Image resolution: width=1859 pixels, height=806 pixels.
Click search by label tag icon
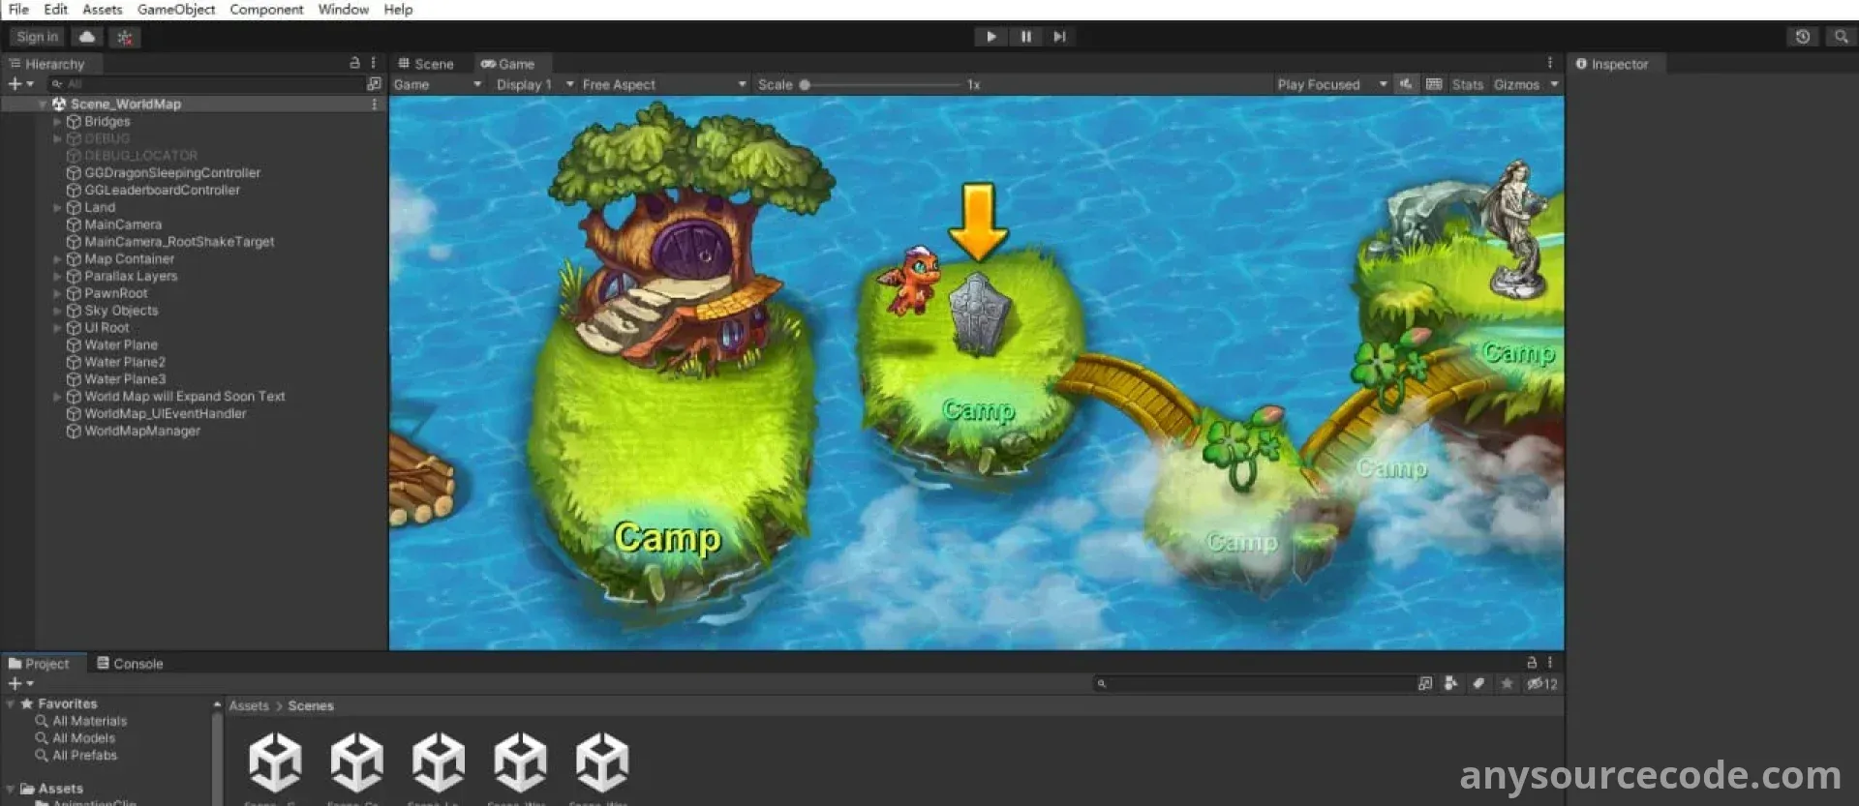[1478, 683]
